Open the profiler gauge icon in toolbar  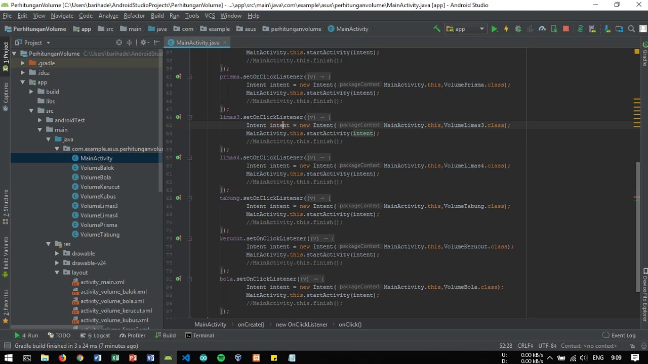coord(542,29)
